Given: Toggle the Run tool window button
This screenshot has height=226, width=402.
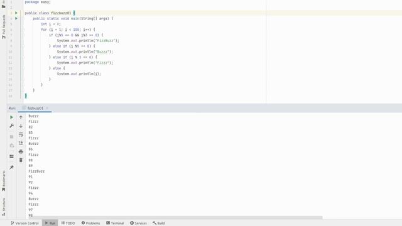Looking at the screenshot, I should pyautogui.click(x=50, y=223).
